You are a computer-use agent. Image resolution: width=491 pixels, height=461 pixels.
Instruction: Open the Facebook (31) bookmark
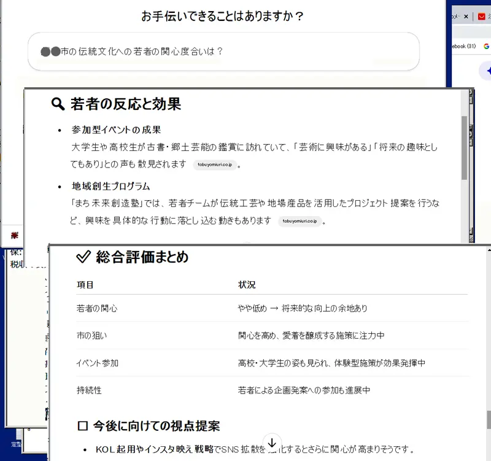click(463, 46)
